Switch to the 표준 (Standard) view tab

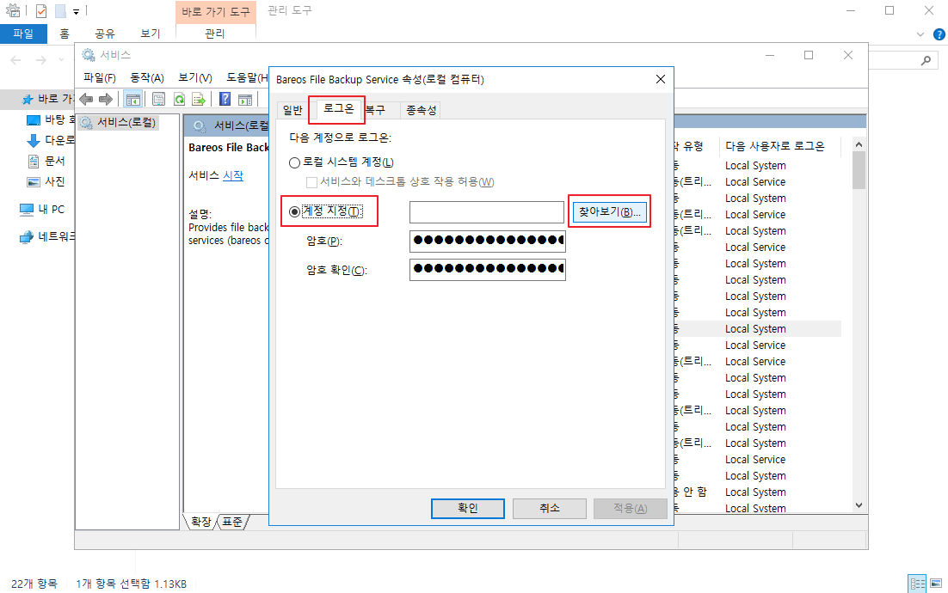(x=232, y=522)
